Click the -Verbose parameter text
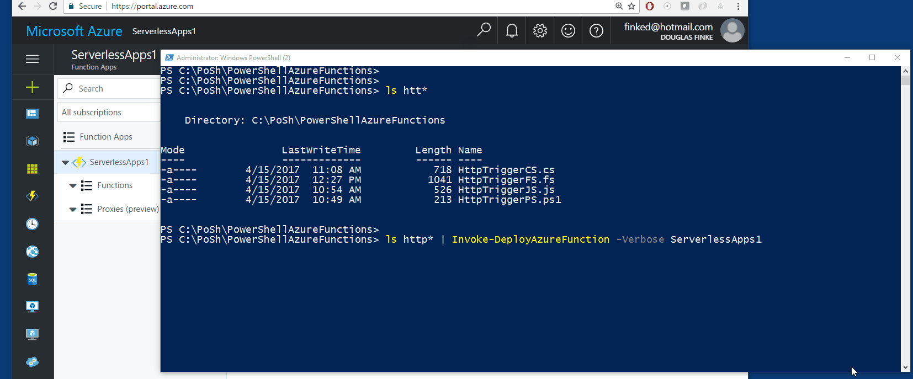 (640, 239)
